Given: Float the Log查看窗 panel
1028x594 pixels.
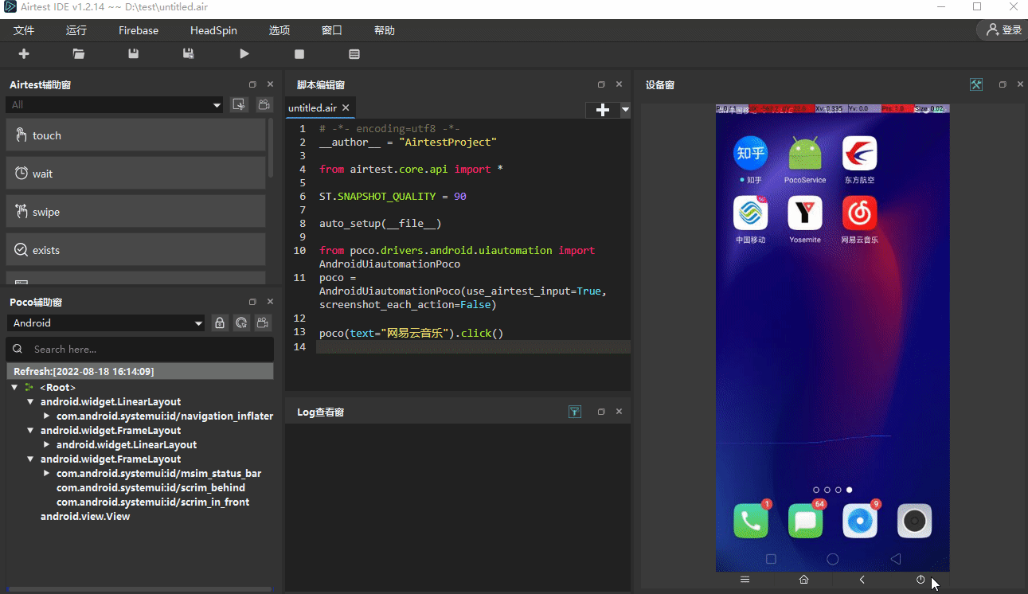Looking at the screenshot, I should click(601, 412).
